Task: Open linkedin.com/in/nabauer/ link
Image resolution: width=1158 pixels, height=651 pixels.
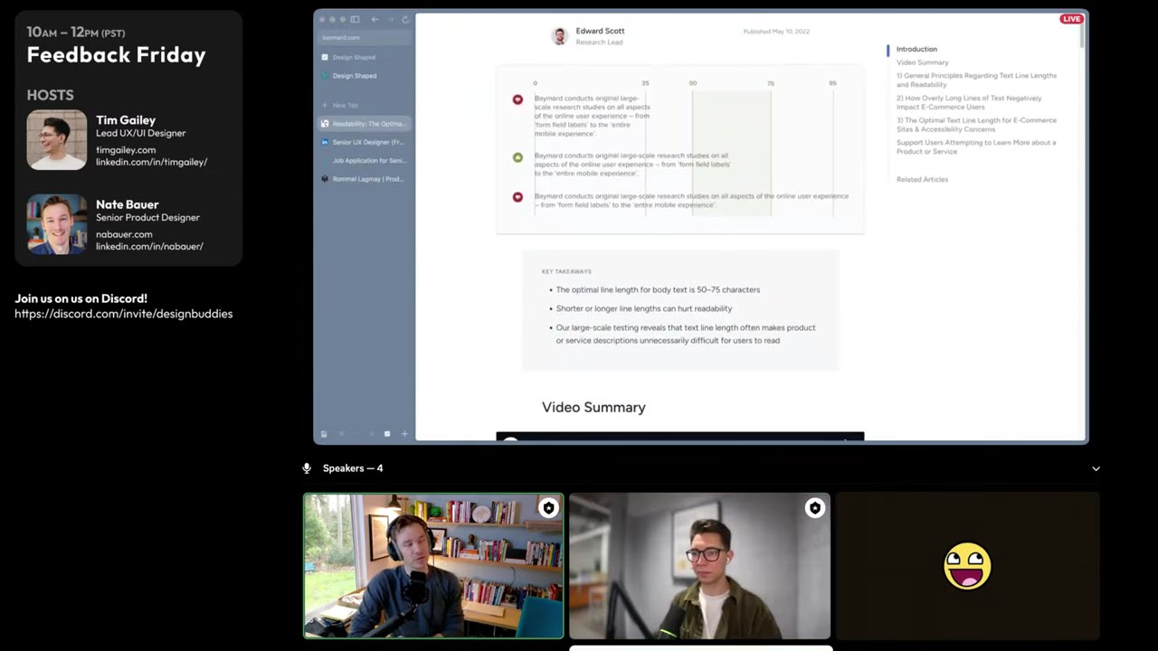Action: pos(149,246)
